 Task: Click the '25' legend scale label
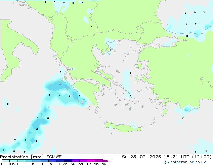click(65, 164)
